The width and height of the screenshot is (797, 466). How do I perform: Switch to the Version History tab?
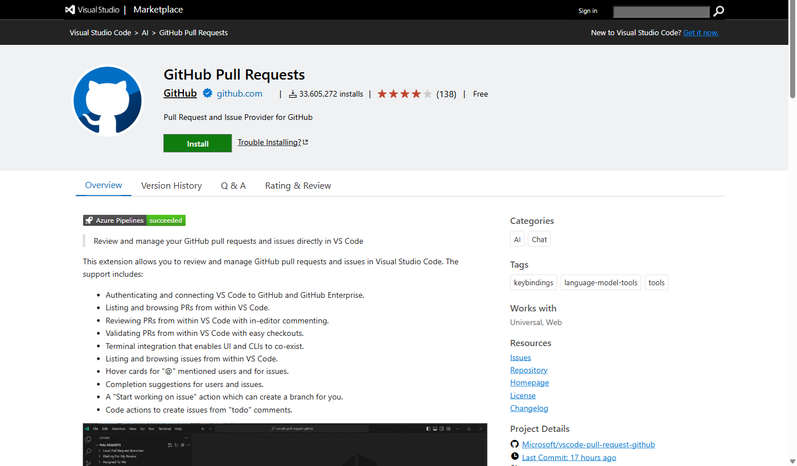tap(171, 185)
